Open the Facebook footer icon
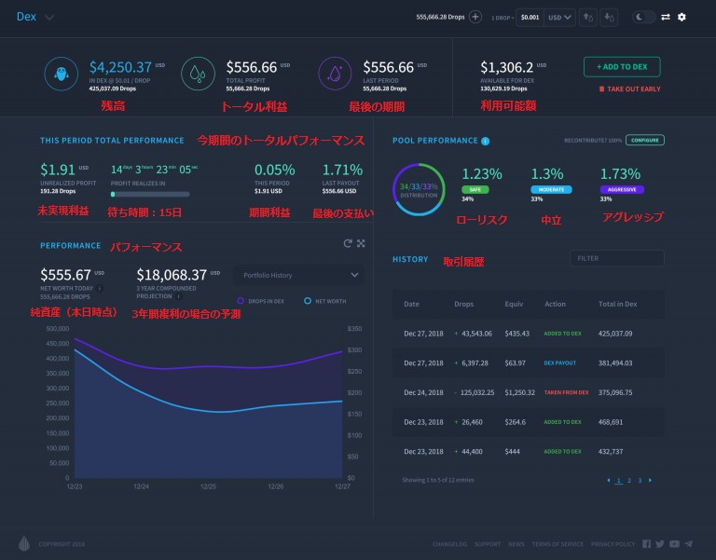Screen dimensions: 716x560 coord(647,544)
